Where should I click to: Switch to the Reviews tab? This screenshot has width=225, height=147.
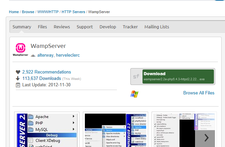(62, 27)
